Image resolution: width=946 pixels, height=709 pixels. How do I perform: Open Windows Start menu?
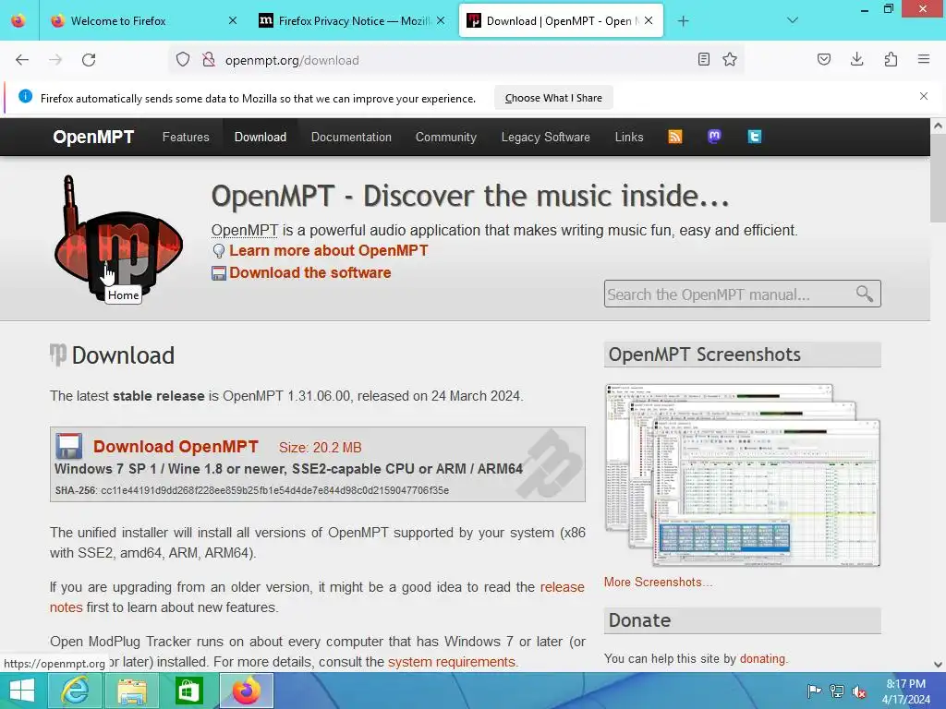click(22, 691)
